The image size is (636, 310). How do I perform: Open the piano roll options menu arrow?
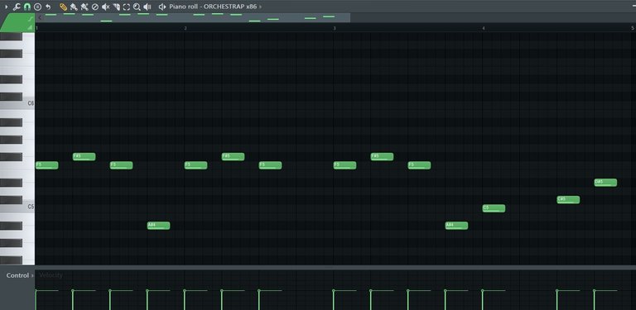pyautogui.click(x=6, y=7)
